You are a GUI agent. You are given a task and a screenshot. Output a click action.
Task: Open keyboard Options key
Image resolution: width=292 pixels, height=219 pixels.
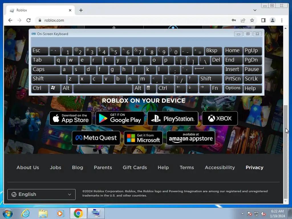pos(233,89)
